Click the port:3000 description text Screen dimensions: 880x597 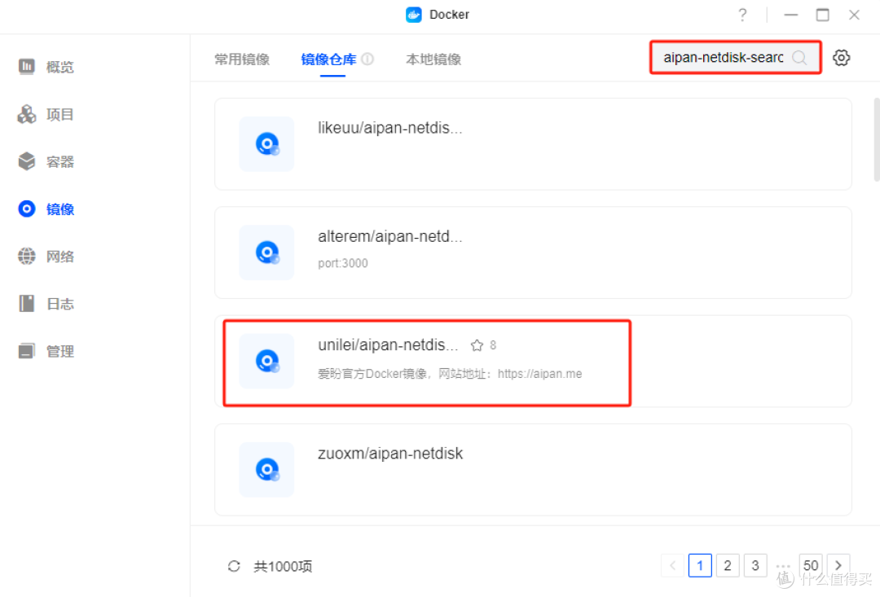click(x=343, y=263)
